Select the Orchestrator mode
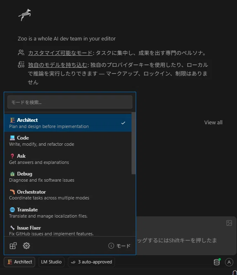 click(68, 194)
